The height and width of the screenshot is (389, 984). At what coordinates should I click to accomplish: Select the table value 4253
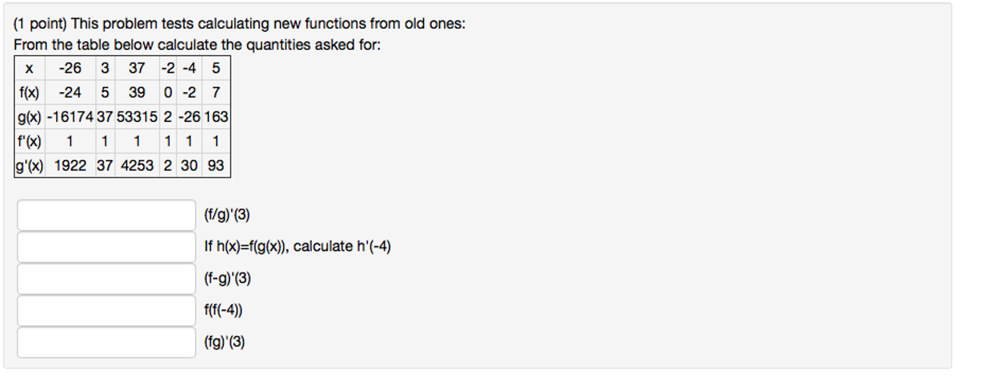point(137,165)
